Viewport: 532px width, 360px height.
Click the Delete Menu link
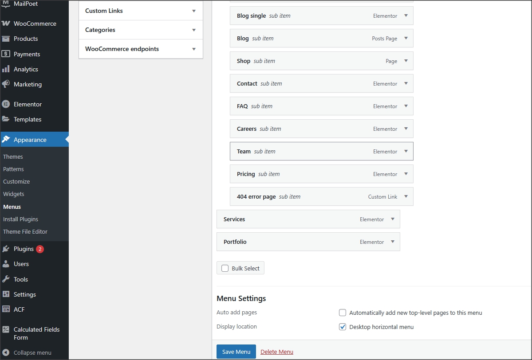click(x=277, y=352)
